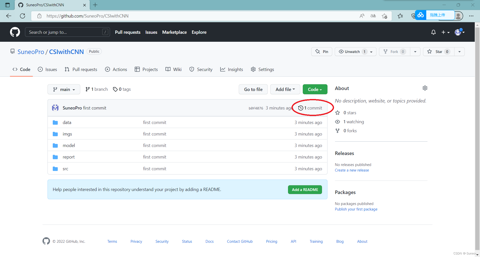Open the imgs folder icon
The height and width of the screenshot is (257, 480).
[x=55, y=134]
